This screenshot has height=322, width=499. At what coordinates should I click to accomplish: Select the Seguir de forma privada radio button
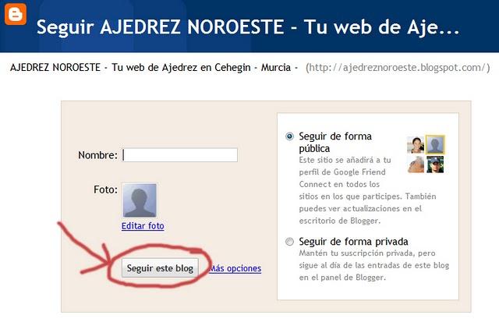click(289, 242)
